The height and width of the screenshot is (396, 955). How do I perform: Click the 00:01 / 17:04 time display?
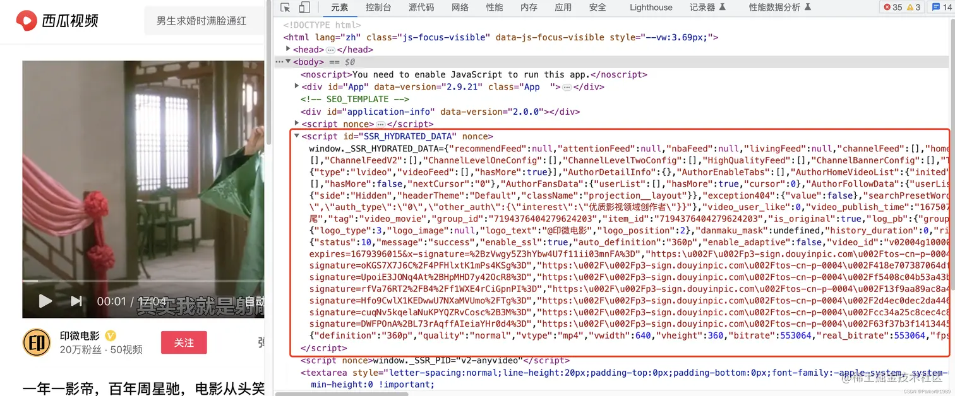(131, 301)
